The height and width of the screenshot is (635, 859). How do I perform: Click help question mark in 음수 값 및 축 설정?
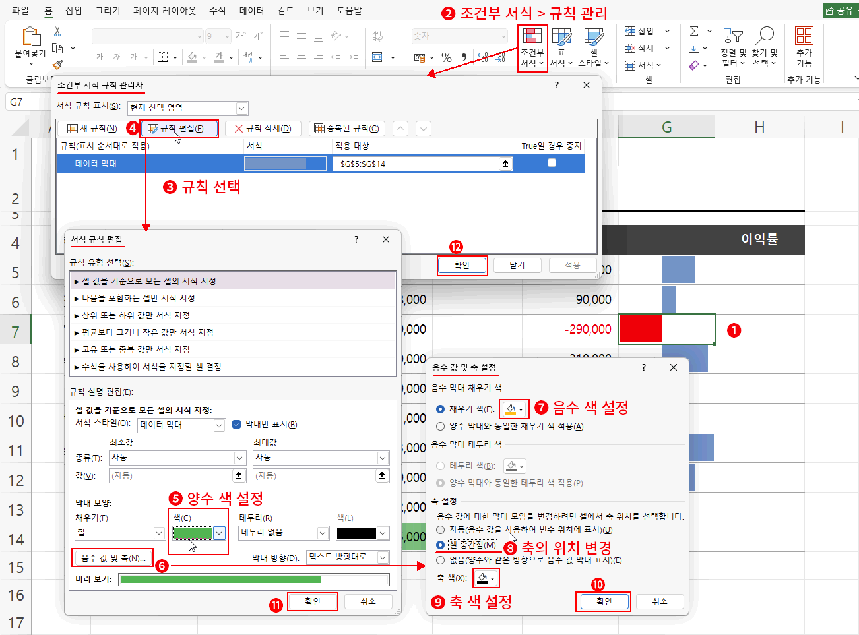point(644,367)
